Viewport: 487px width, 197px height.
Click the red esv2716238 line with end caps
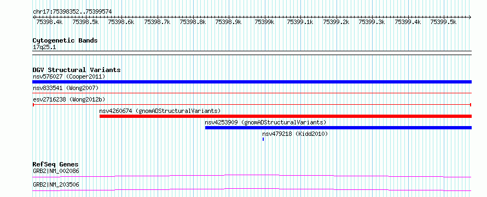252,105
